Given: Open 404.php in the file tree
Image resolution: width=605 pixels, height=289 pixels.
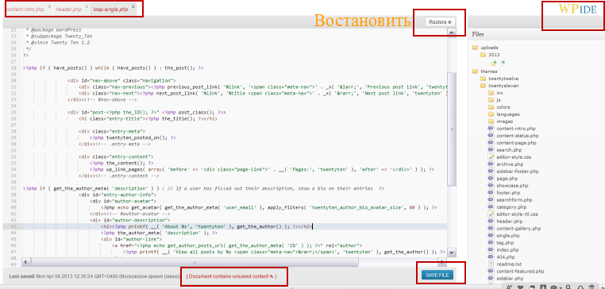Looking at the screenshot, I should pos(506,256).
